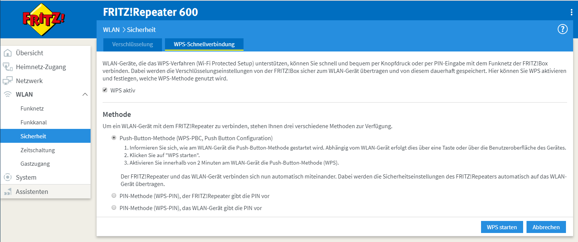Image resolution: width=578 pixels, height=242 pixels.
Task: Click the Heimnetz-Zugang sidebar icon
Action: [x=8, y=67]
